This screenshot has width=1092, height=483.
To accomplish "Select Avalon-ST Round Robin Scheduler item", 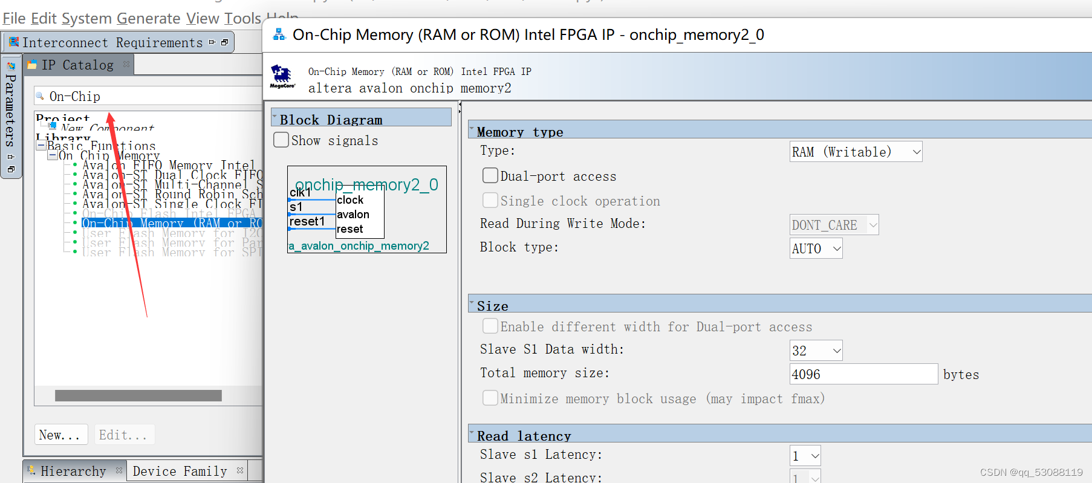I will tap(172, 194).
